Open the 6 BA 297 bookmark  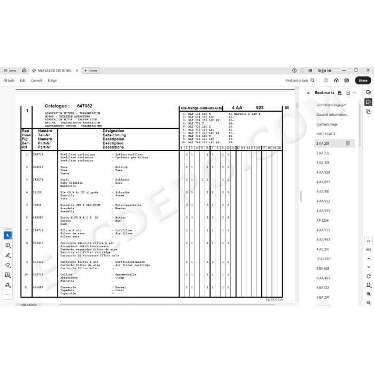pyautogui.click(x=323, y=297)
